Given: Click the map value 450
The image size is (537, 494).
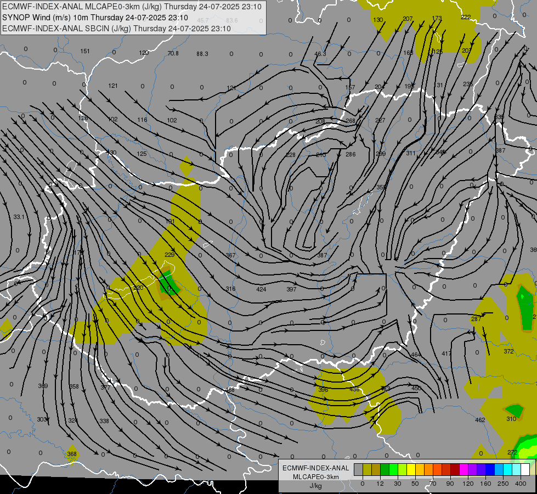Looking at the screenshot, I should (416, 388).
